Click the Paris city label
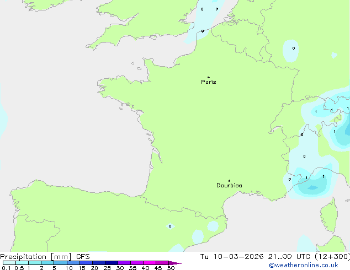 (x=209, y=82)
